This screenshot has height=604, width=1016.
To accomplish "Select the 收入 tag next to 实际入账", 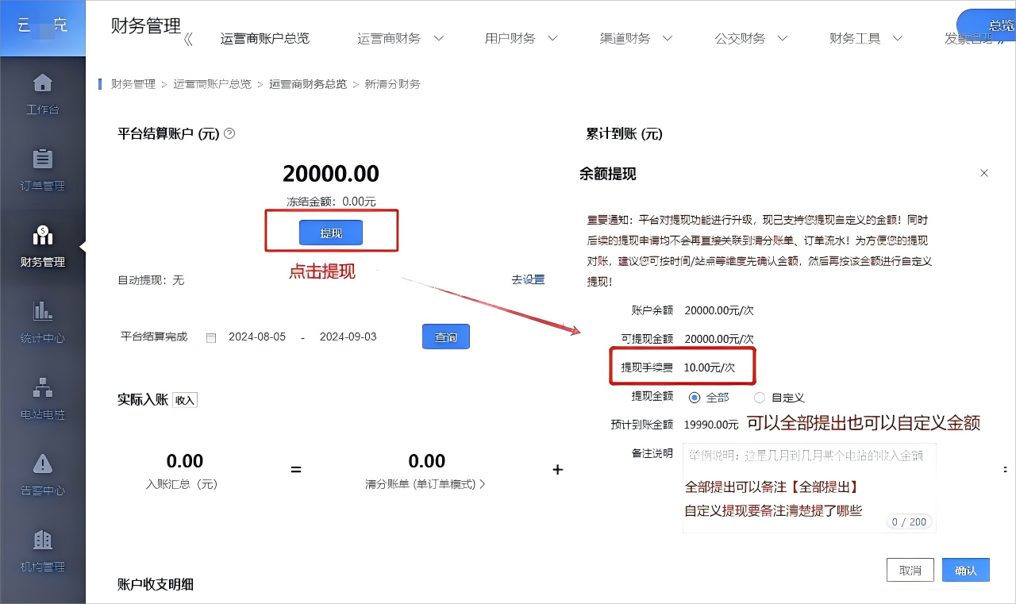I will [185, 400].
